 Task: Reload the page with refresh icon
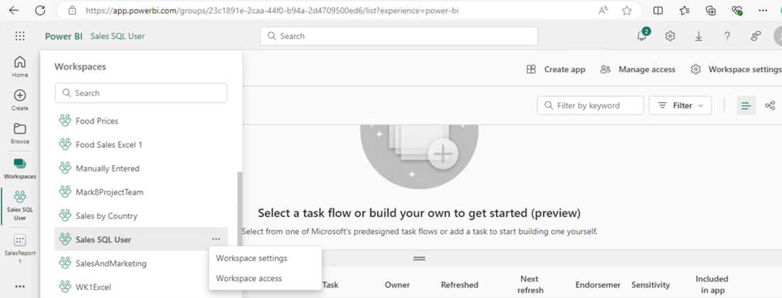coord(41,10)
